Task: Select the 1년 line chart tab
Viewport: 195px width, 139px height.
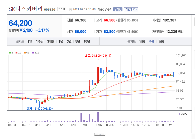Action: 61,41
